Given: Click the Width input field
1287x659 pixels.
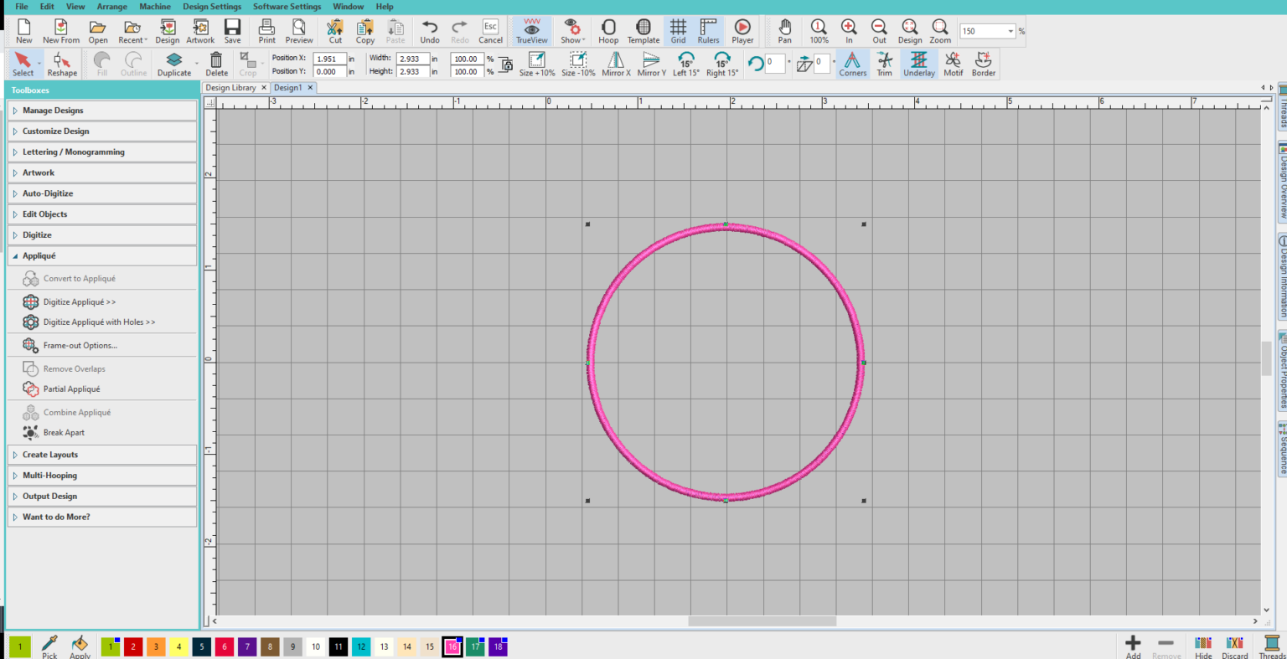Looking at the screenshot, I should pyautogui.click(x=412, y=59).
